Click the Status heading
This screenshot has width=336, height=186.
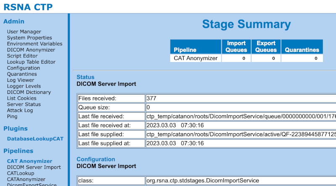click(x=86, y=77)
